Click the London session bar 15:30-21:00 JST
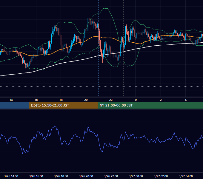 tap(63, 105)
